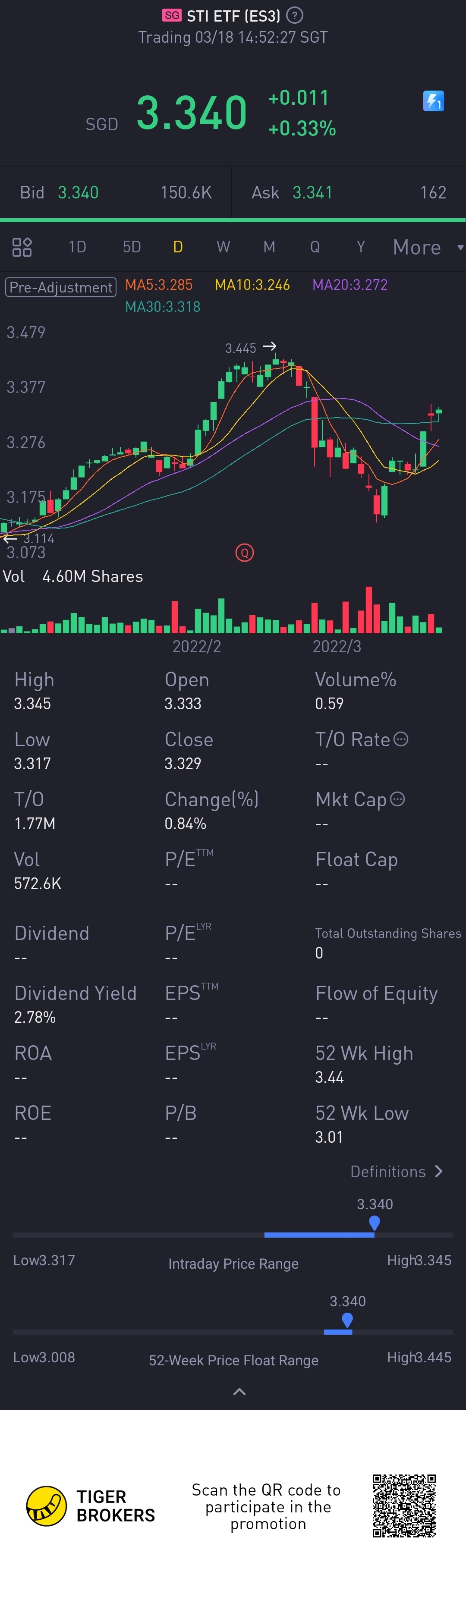Screen dimensions: 466x1603
Task: Open Definitions via the chevron arrow
Action: point(439,1171)
